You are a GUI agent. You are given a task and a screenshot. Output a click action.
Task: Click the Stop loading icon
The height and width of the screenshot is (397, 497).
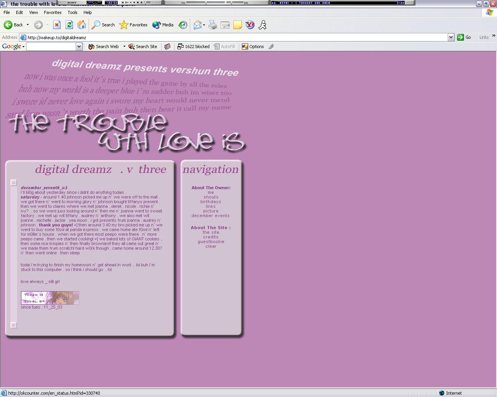(57, 25)
